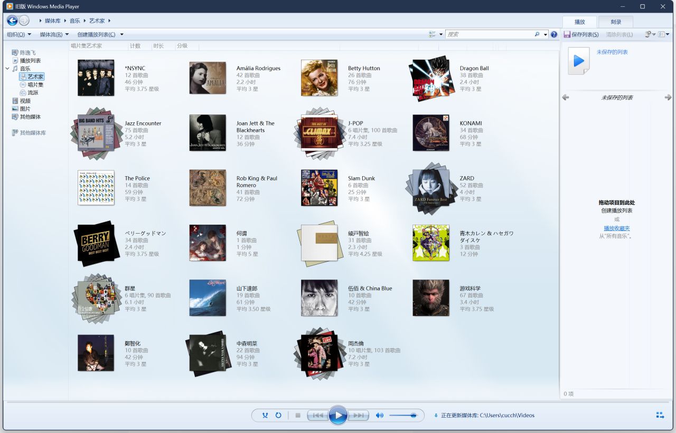Expand the view options dropdown arrow
This screenshot has height=433, width=676.
click(x=440, y=34)
